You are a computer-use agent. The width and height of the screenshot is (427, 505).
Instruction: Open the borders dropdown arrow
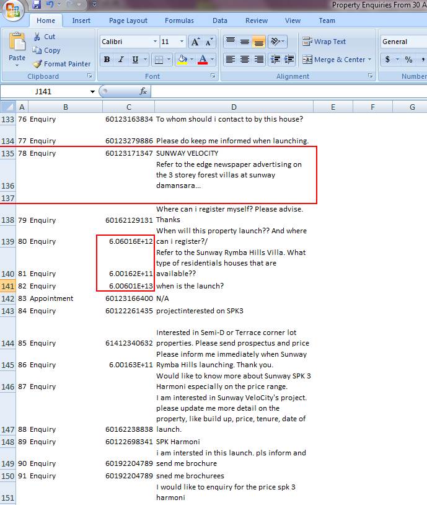(169, 60)
